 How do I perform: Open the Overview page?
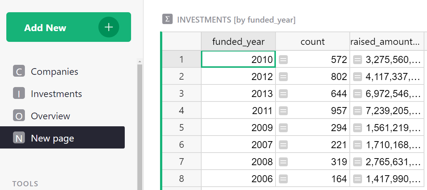pos(50,116)
